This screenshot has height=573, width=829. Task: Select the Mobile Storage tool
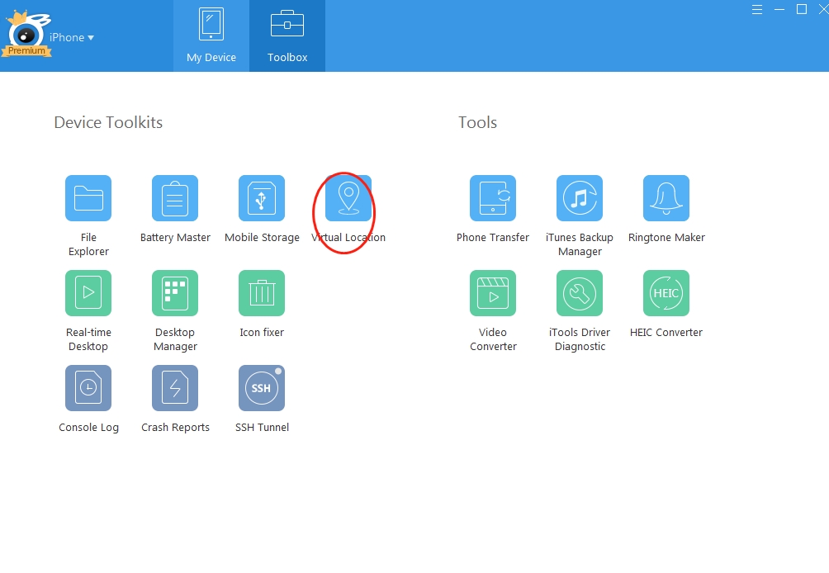coord(262,198)
